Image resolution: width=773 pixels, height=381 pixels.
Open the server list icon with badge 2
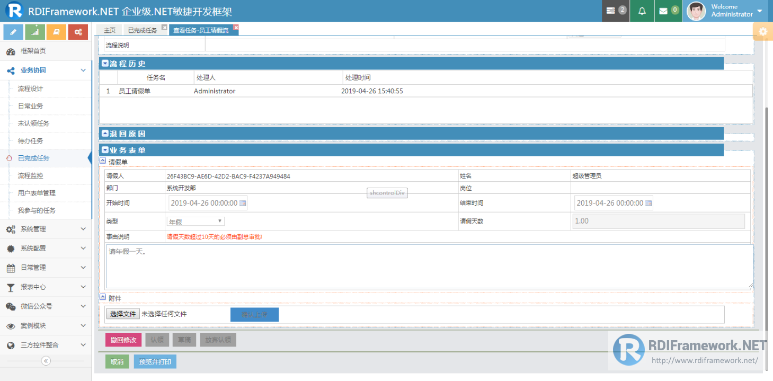pyautogui.click(x=616, y=11)
